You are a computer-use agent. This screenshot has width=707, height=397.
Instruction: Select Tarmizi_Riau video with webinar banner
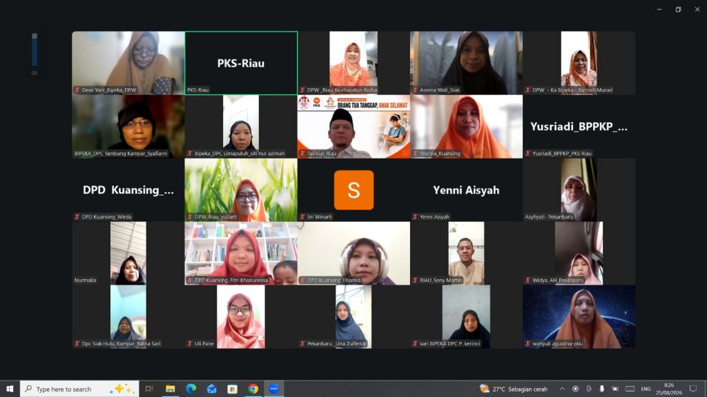click(353, 127)
